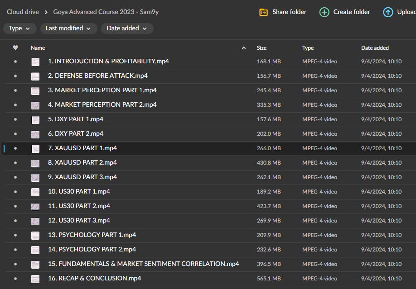Open the Type filter dropdown
This screenshot has width=416, height=289.
(x=19, y=28)
